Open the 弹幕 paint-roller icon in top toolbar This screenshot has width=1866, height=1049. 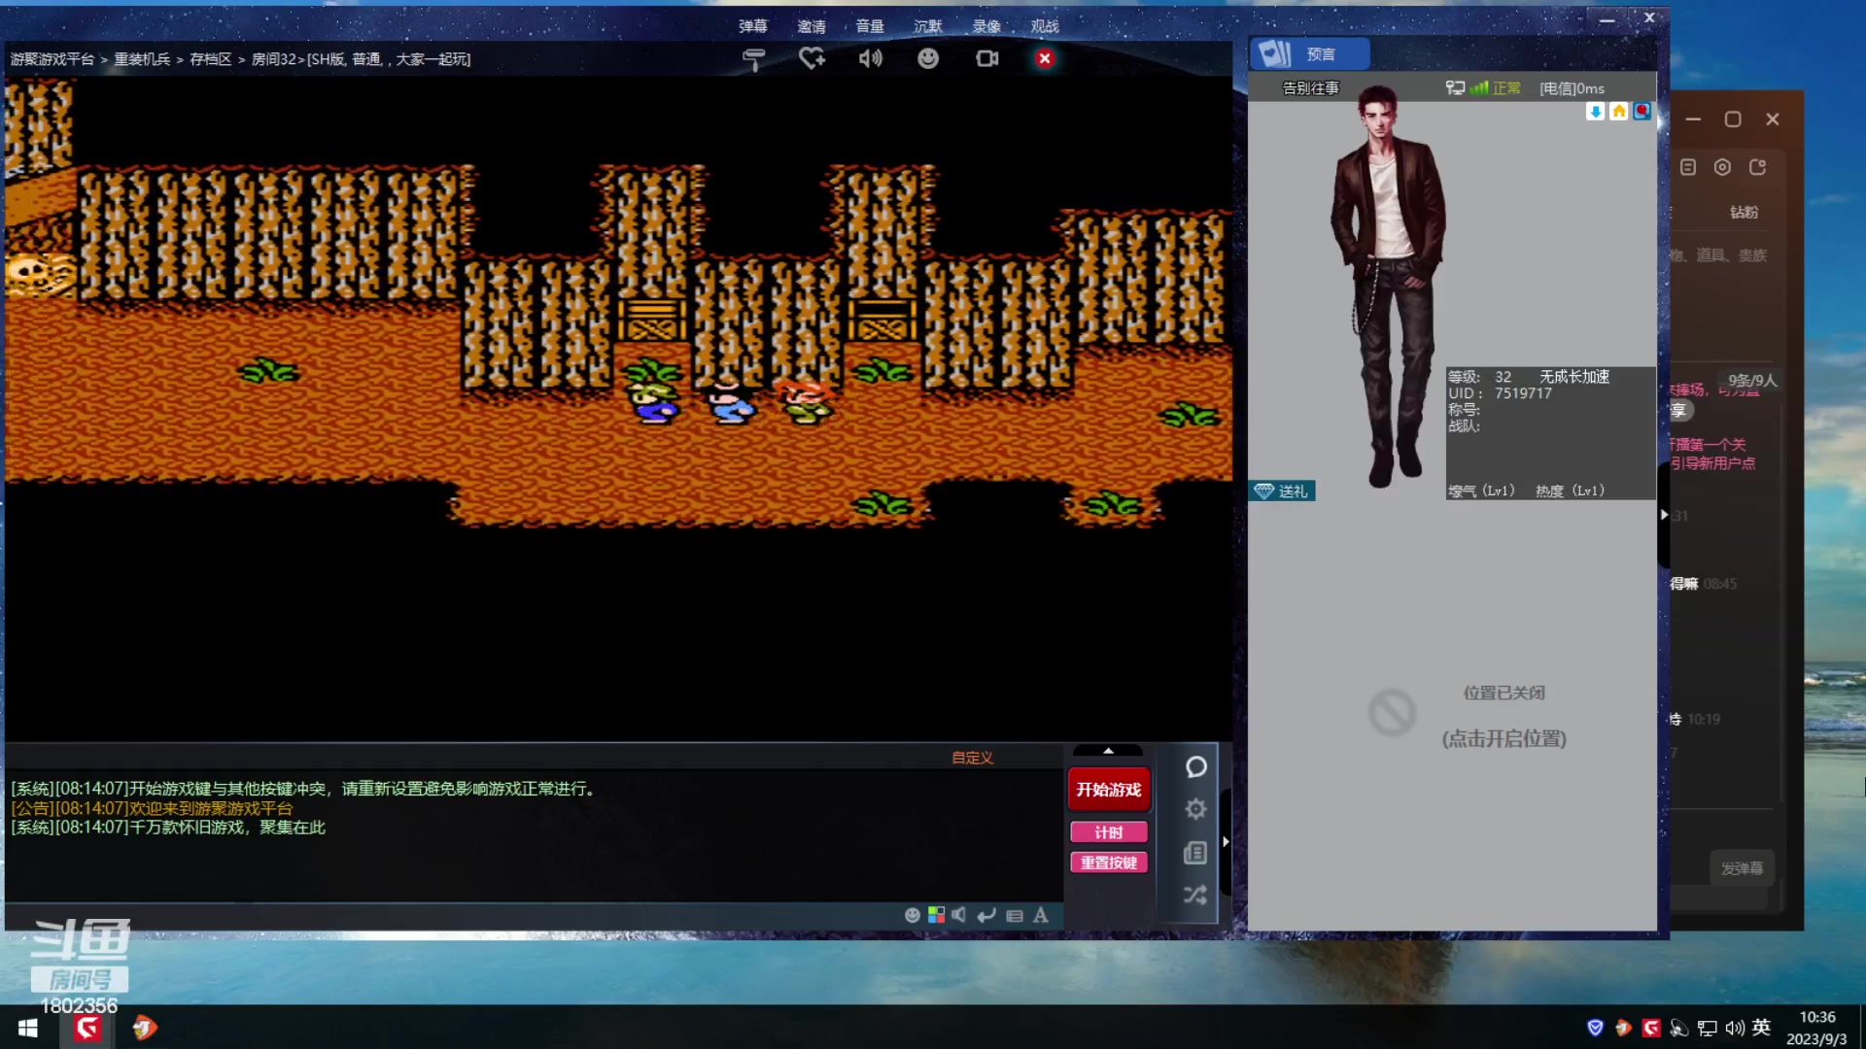[754, 59]
